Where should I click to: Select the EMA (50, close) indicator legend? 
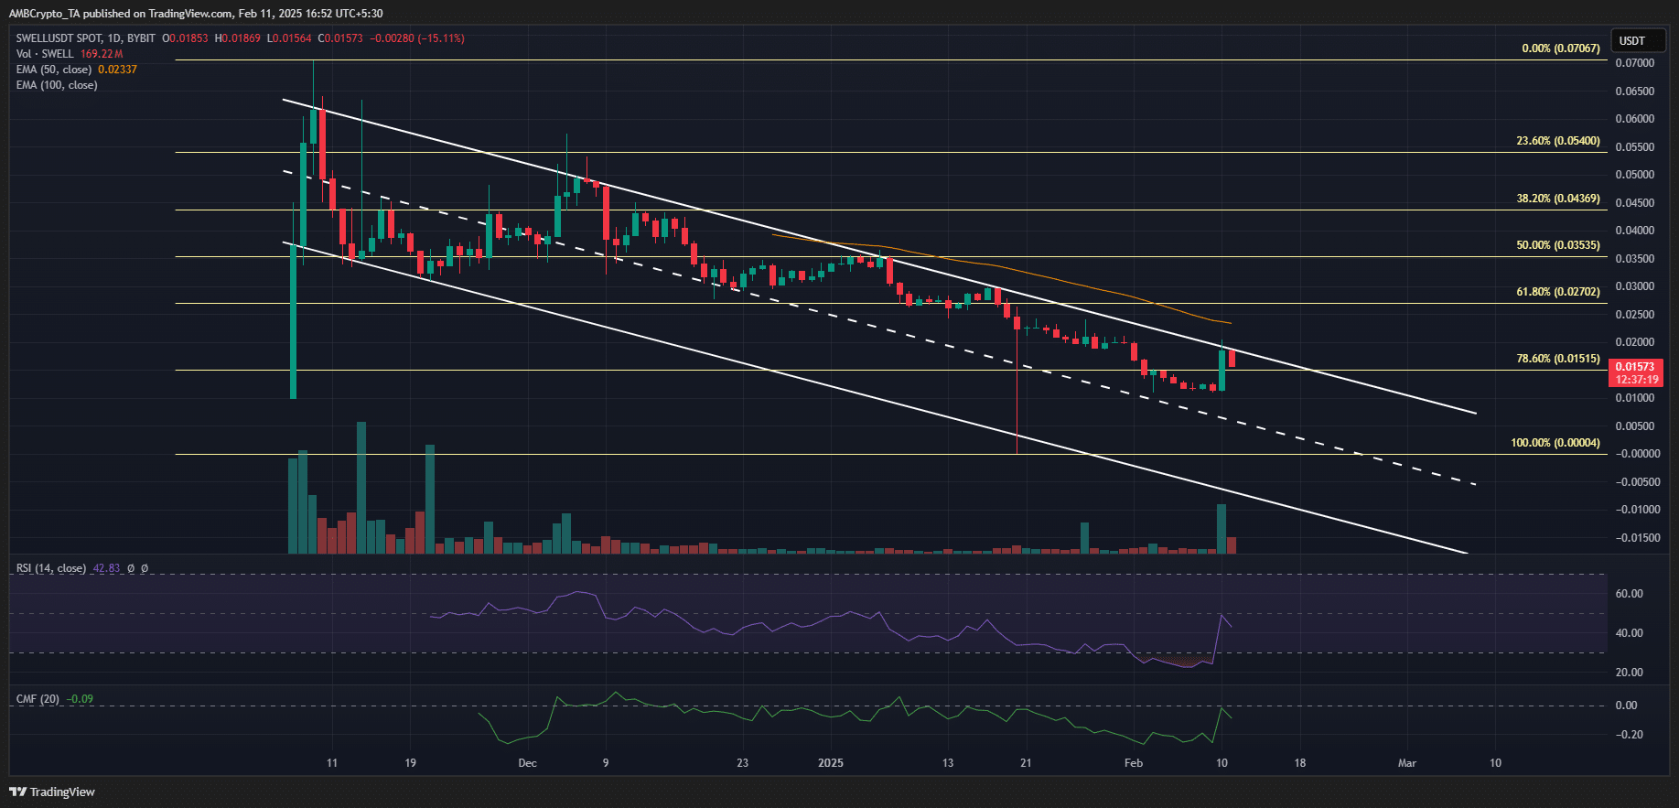click(x=54, y=70)
